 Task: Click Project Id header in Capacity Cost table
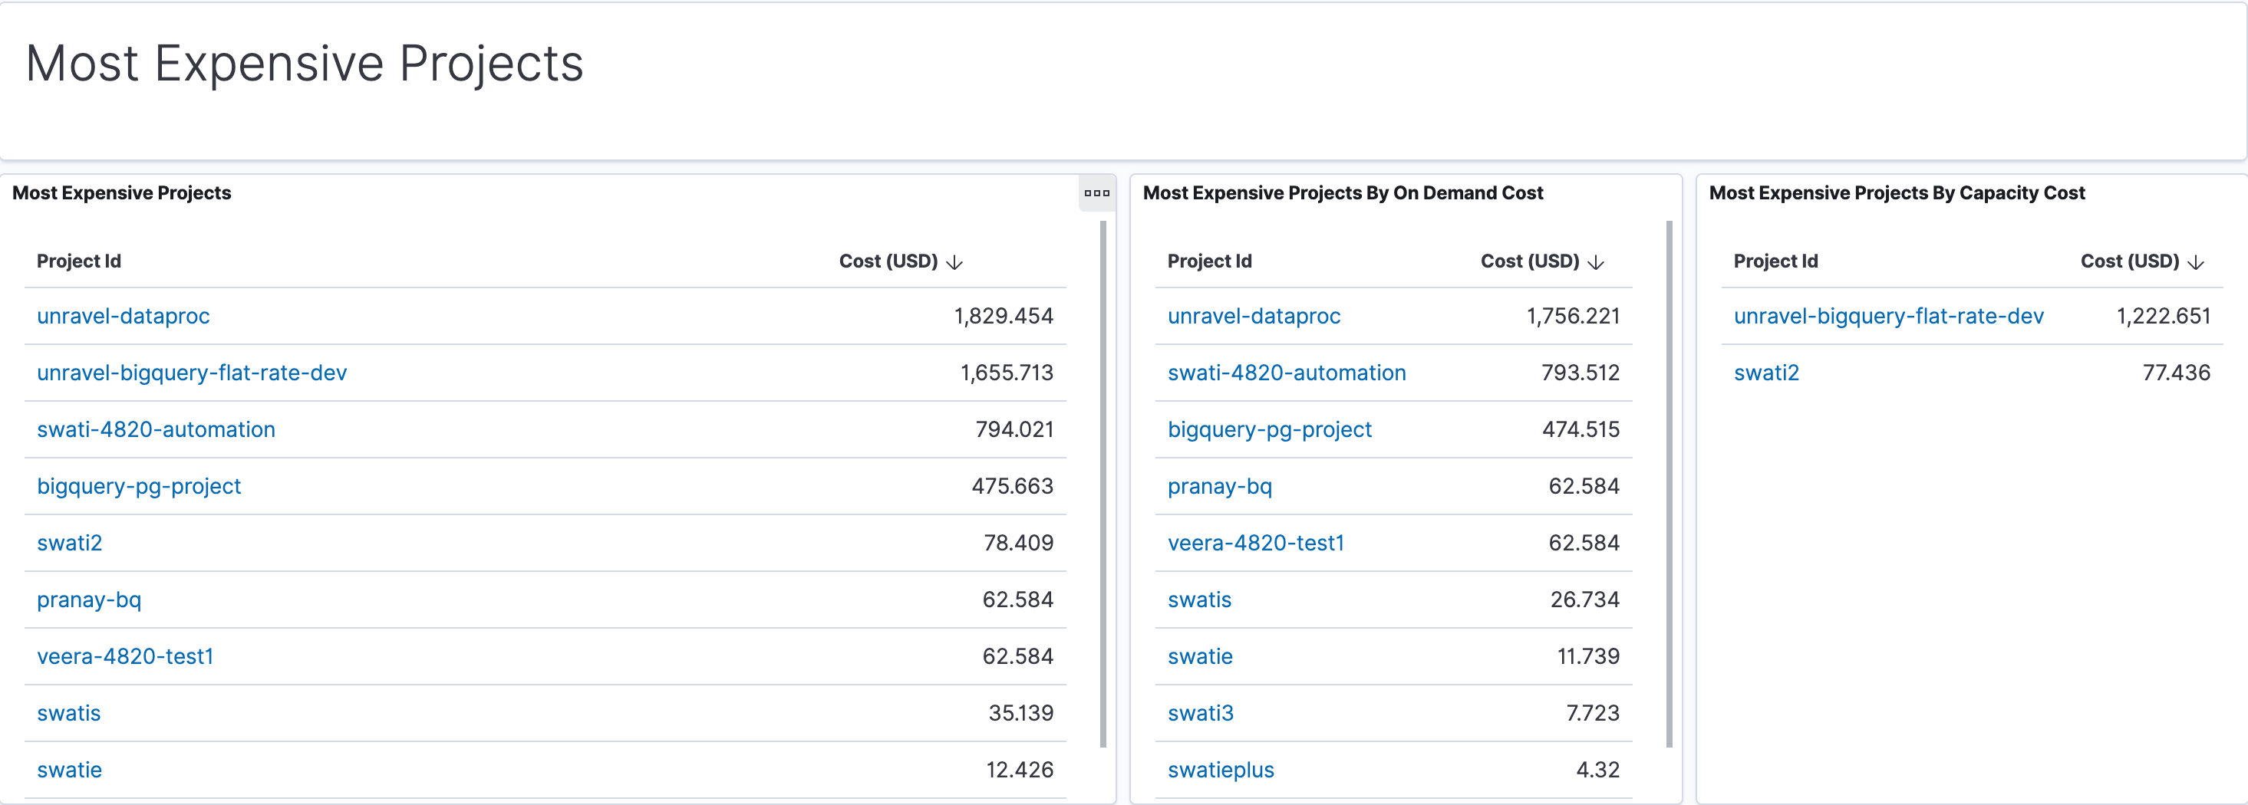pyautogui.click(x=1776, y=261)
